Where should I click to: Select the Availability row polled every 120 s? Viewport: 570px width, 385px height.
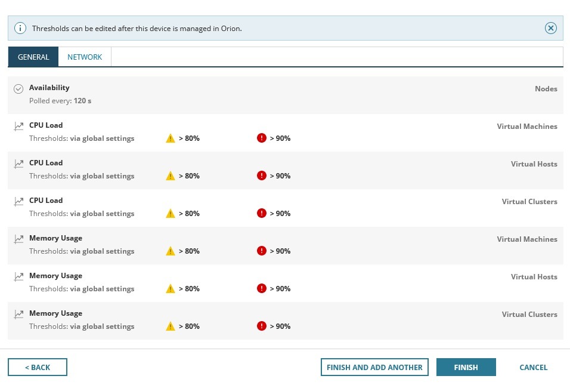click(x=285, y=94)
